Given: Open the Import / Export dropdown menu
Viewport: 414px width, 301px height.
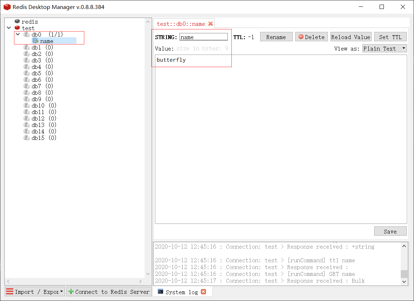Looking at the screenshot, I should point(35,292).
